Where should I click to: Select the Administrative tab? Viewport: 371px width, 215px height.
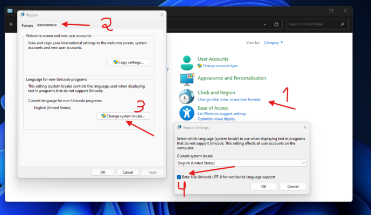coord(47,25)
